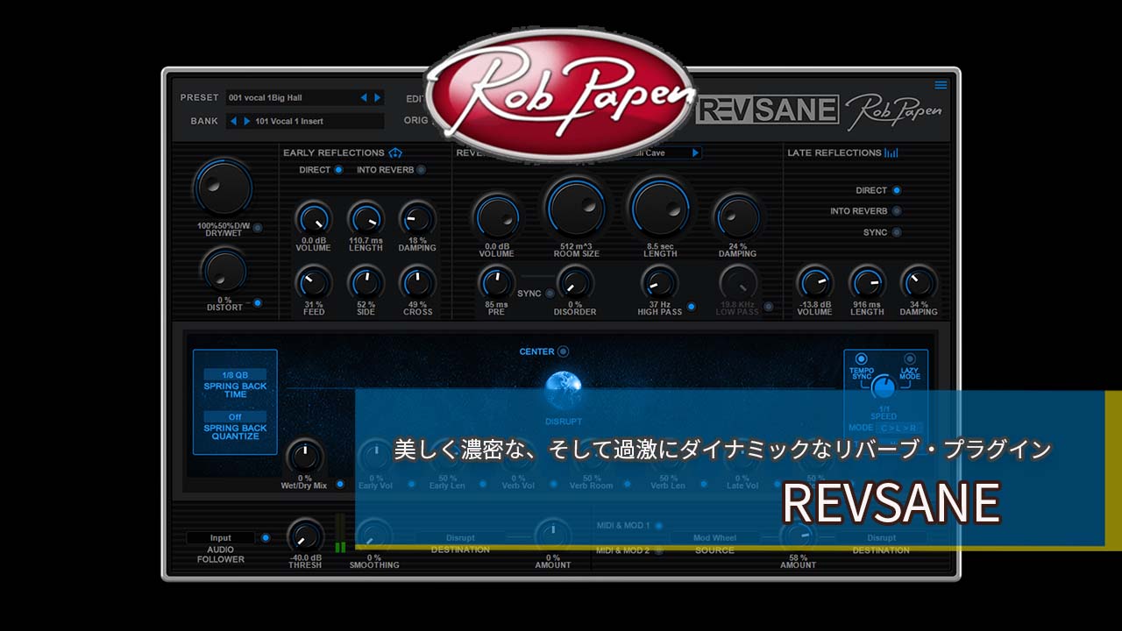Screen dimensions: 1122x631
Task: Select the previous bank with left arrow
Action: (233, 121)
